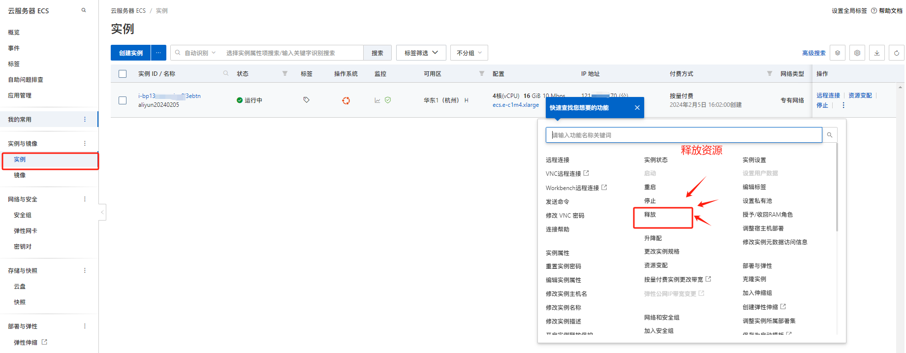This screenshot has height=353, width=906.
Task: Expand the 自动识别 search type dropdown
Action: [200, 53]
